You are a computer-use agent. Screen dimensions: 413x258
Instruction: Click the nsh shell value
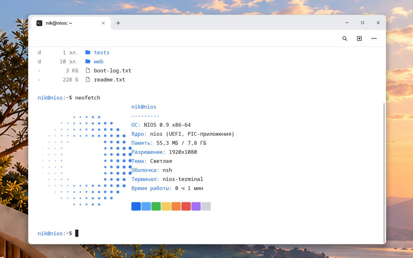[167, 170]
